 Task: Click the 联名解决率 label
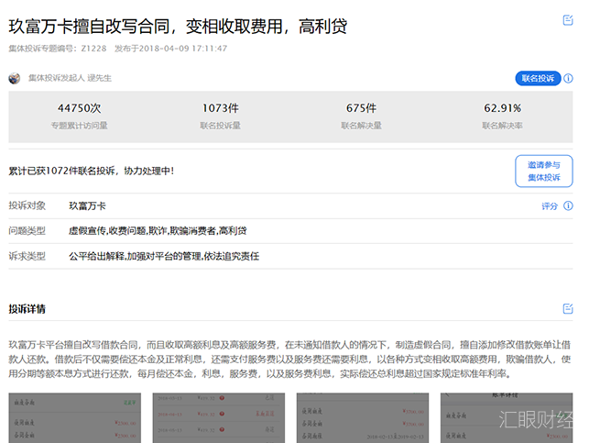coord(503,126)
